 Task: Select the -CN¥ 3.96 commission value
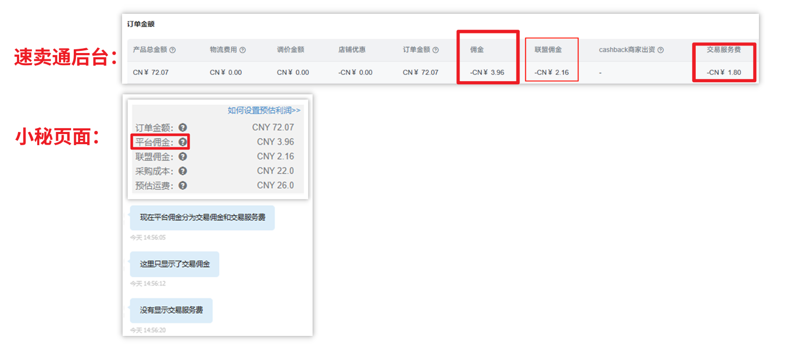tap(487, 72)
